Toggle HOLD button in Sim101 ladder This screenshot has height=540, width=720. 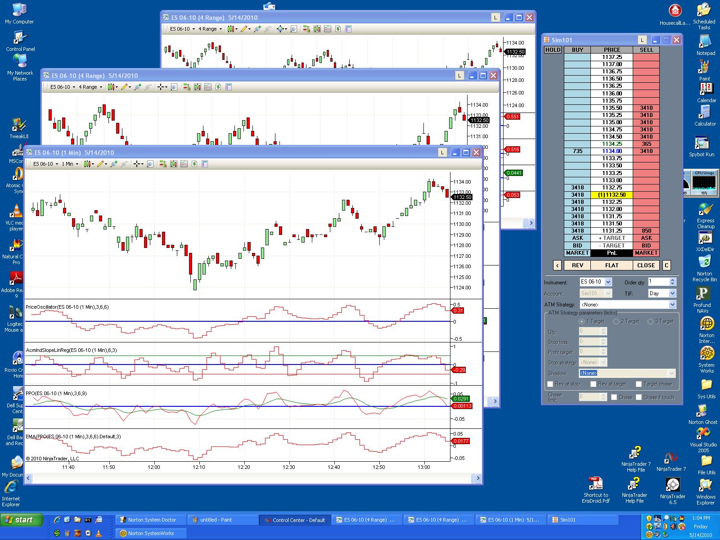coord(553,50)
